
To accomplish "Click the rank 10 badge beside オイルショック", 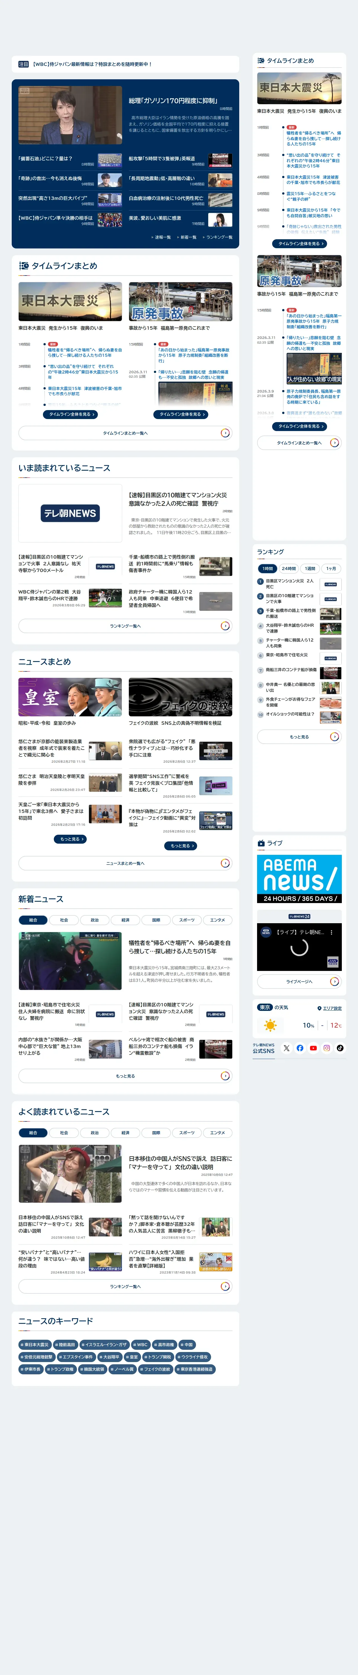I will tap(260, 715).
